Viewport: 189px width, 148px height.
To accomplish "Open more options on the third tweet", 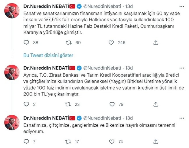I will point(182,118).
